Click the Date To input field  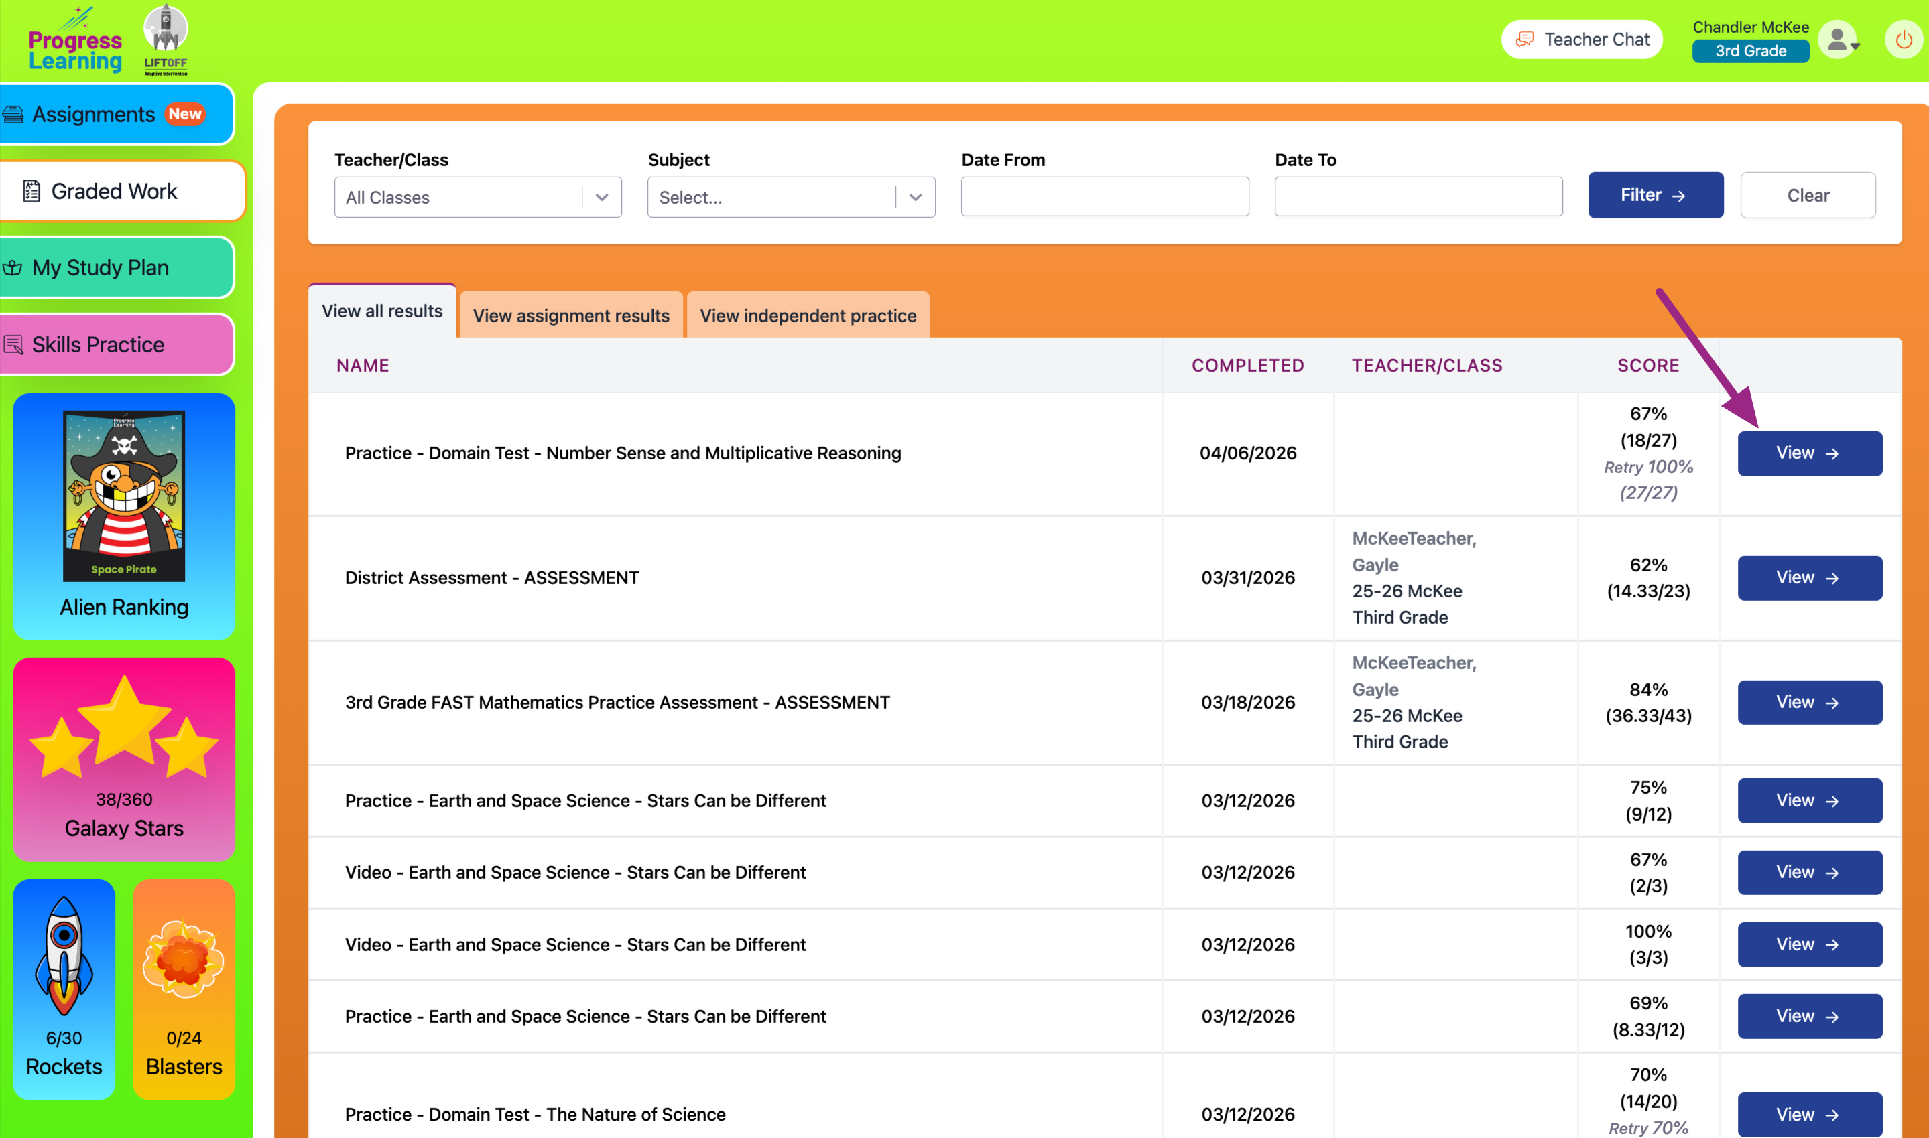pos(1418,197)
